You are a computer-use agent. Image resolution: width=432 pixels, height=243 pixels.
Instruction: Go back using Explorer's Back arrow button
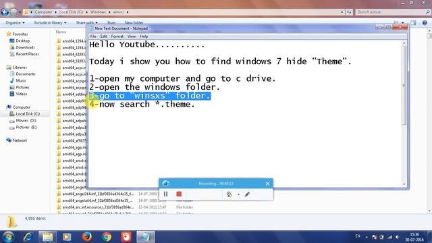(x=5, y=12)
